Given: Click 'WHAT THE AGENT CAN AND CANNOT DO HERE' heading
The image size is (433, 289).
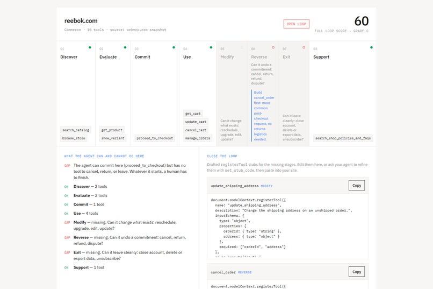Looking at the screenshot, I should (104, 156).
